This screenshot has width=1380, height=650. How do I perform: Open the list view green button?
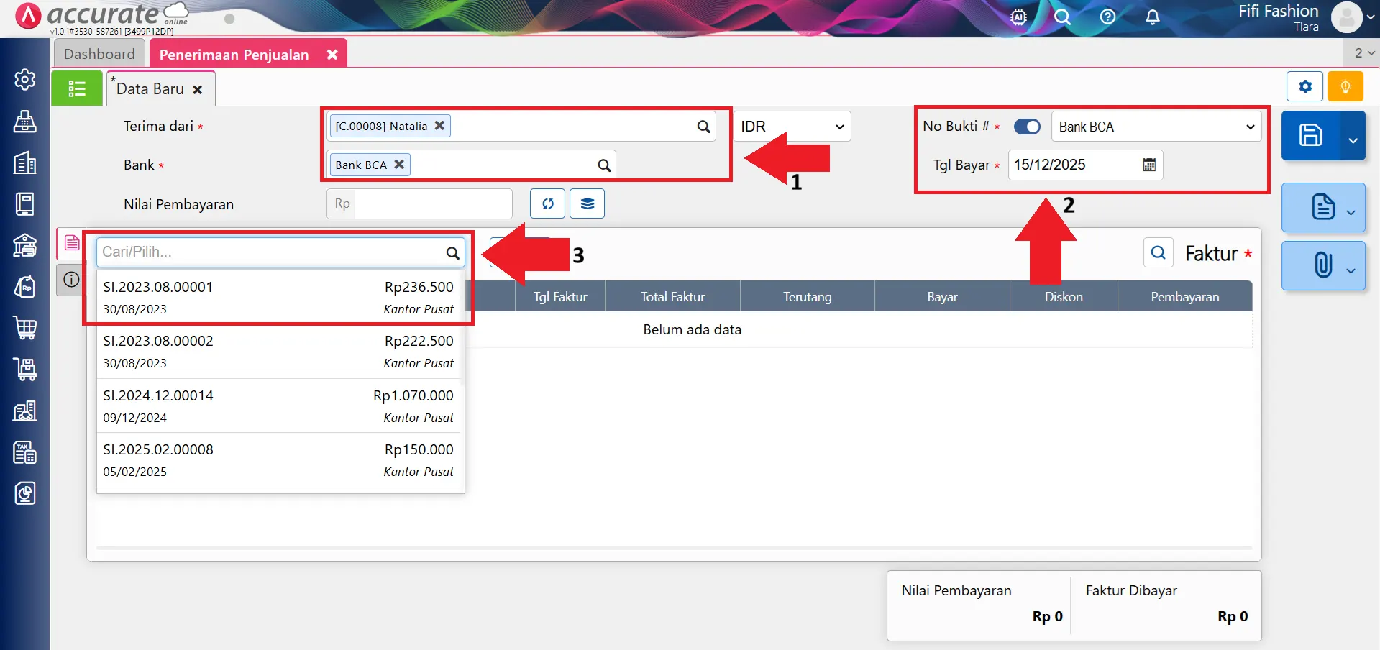[77, 88]
